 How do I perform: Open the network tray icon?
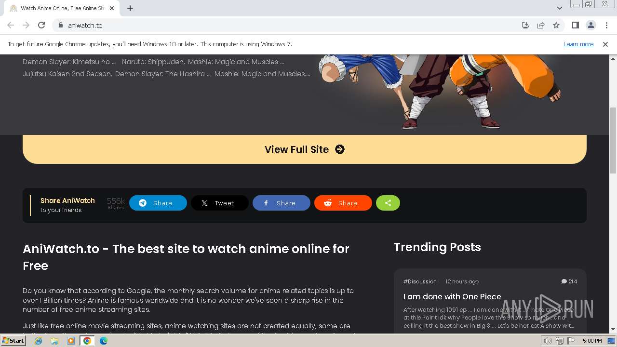(559, 341)
